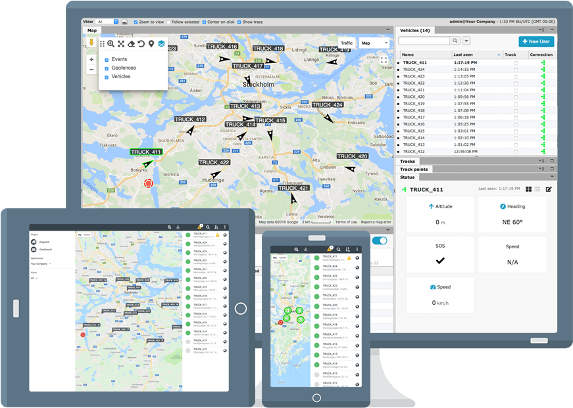Open the dropdown arrow beside the vehicle search box
This screenshot has width=573, height=408.
(x=465, y=41)
